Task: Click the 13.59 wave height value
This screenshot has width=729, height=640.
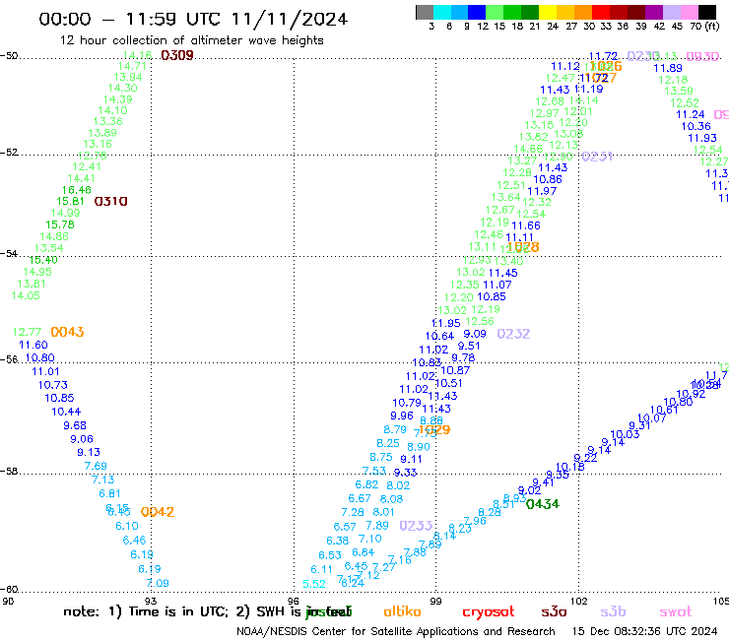Action: (679, 92)
